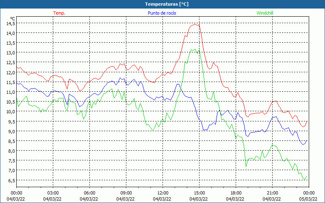325x203 pixels.
Task: Click the 03:00 time axis label
Action: click(x=53, y=193)
